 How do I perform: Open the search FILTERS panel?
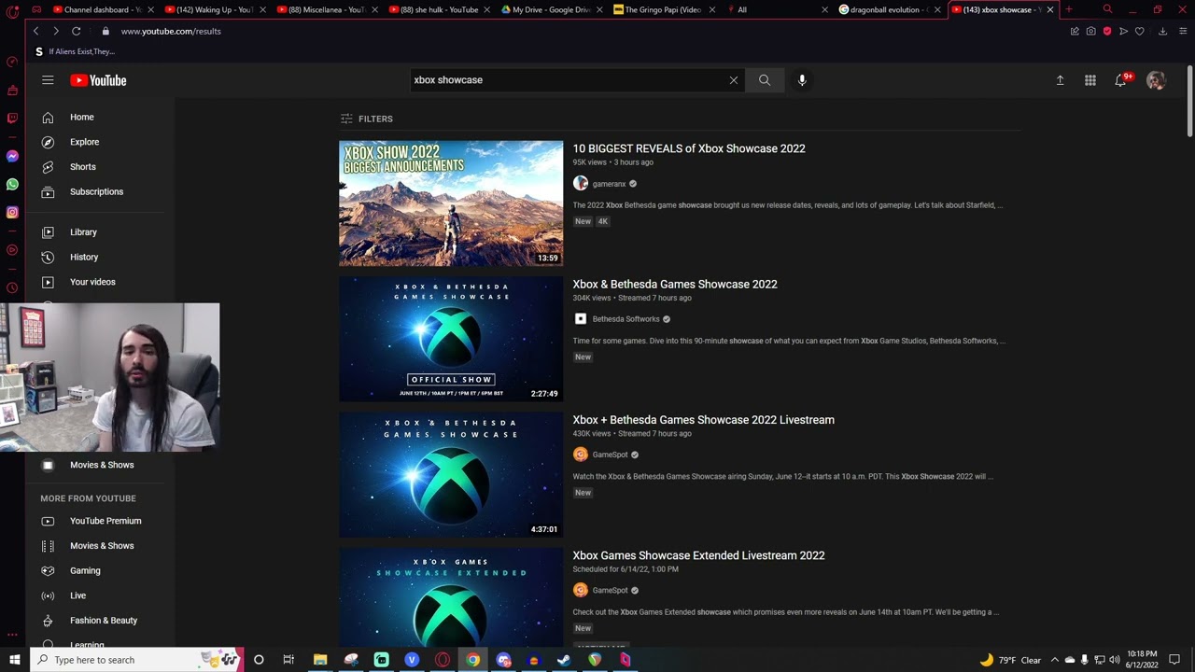(x=367, y=119)
